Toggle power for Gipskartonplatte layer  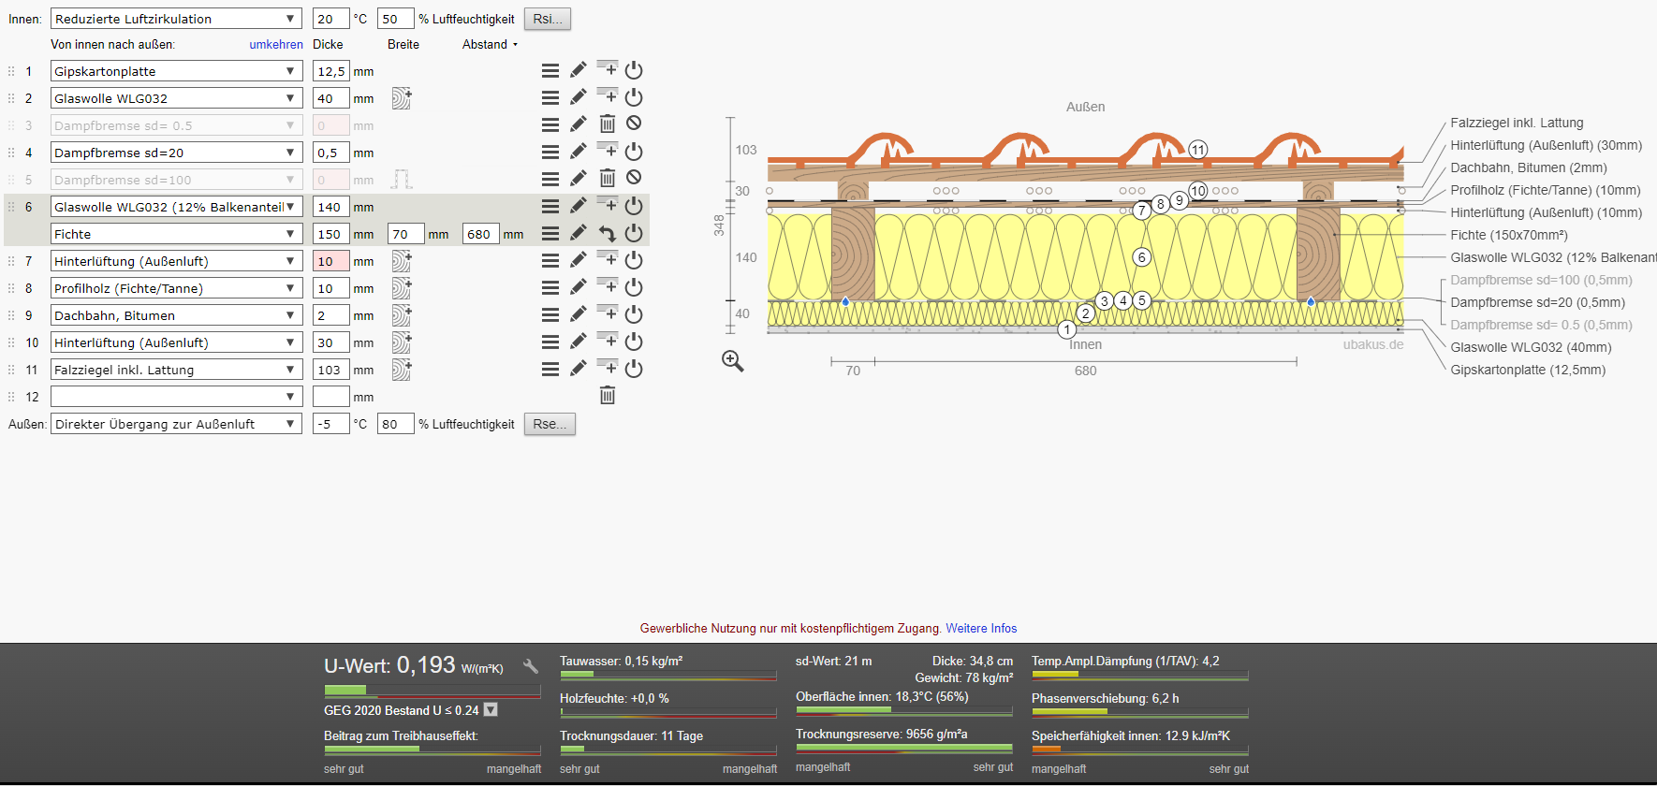point(634,70)
